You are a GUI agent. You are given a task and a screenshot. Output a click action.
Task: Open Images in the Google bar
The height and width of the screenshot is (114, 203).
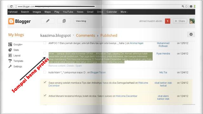(37, 12)
